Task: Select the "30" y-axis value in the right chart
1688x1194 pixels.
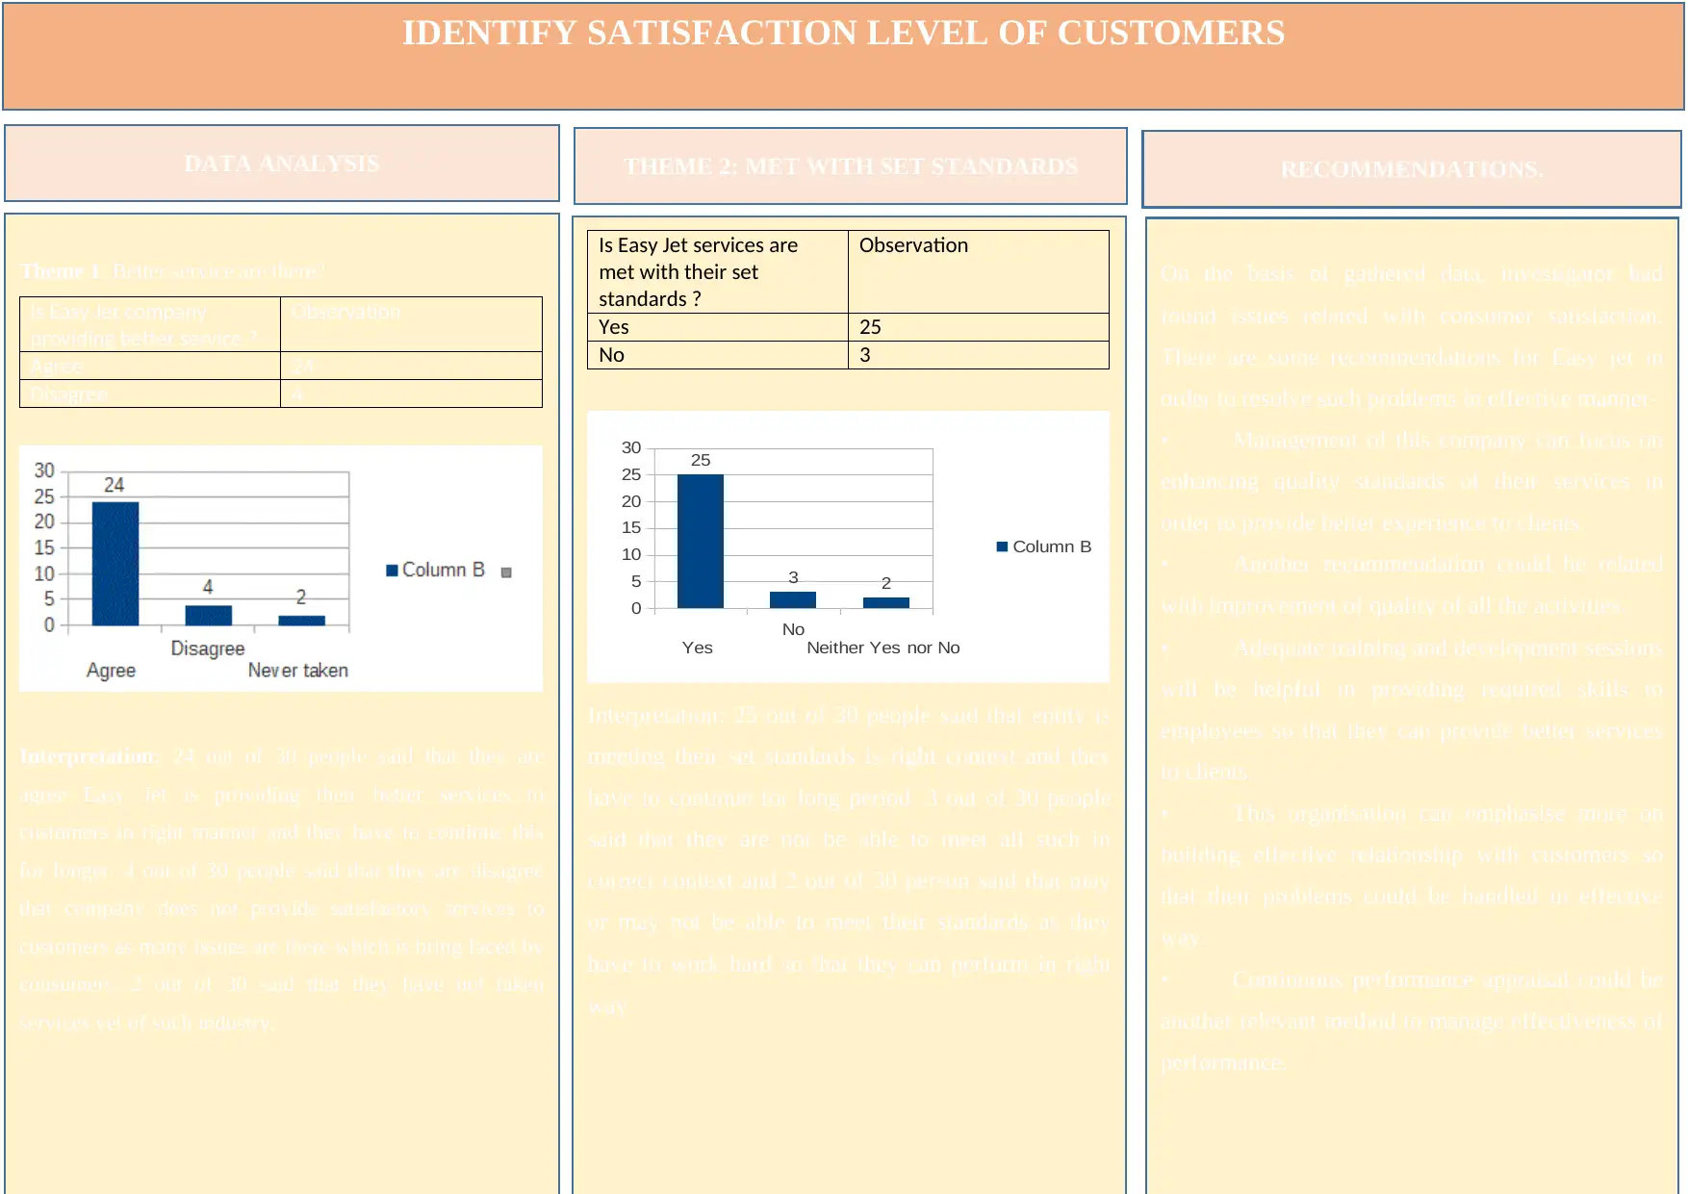Action: [x=631, y=447]
